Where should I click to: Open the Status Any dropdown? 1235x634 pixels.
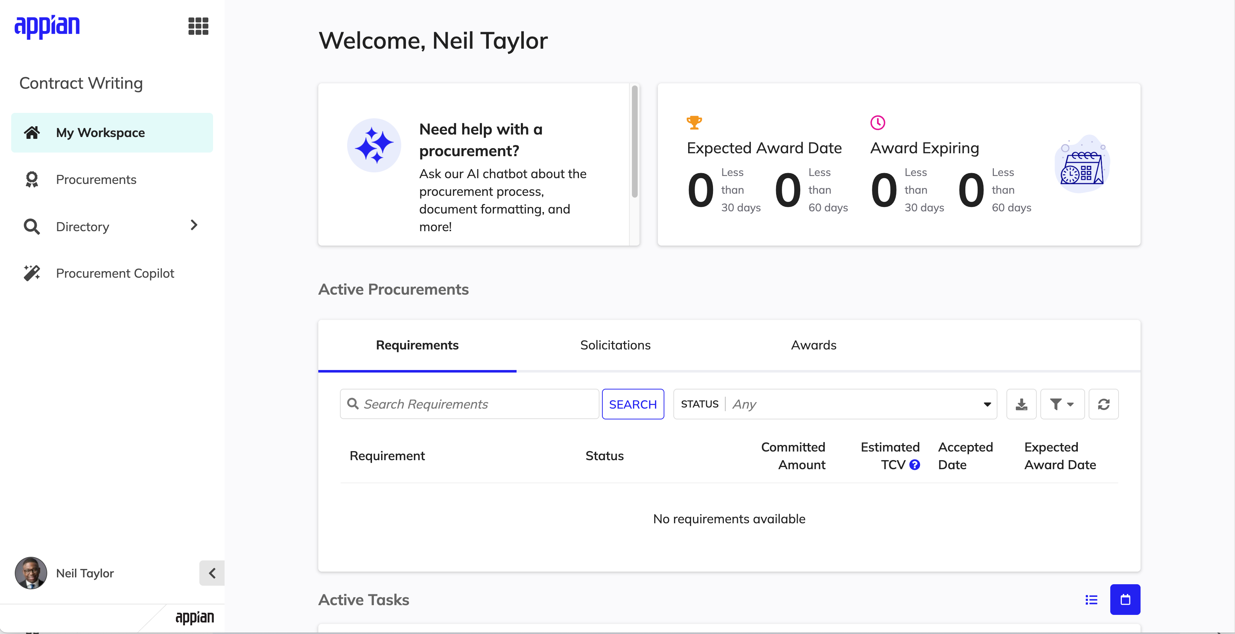coord(835,404)
